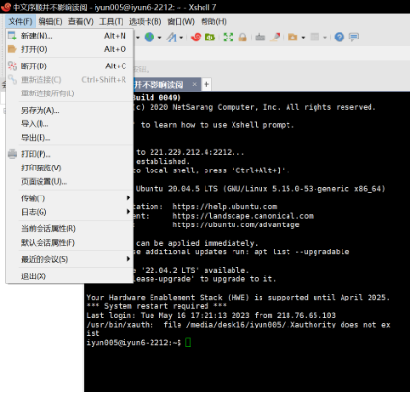This screenshot has width=411, height=393.
Task: Select 打印(P)... menu entry
Action: coord(69,154)
